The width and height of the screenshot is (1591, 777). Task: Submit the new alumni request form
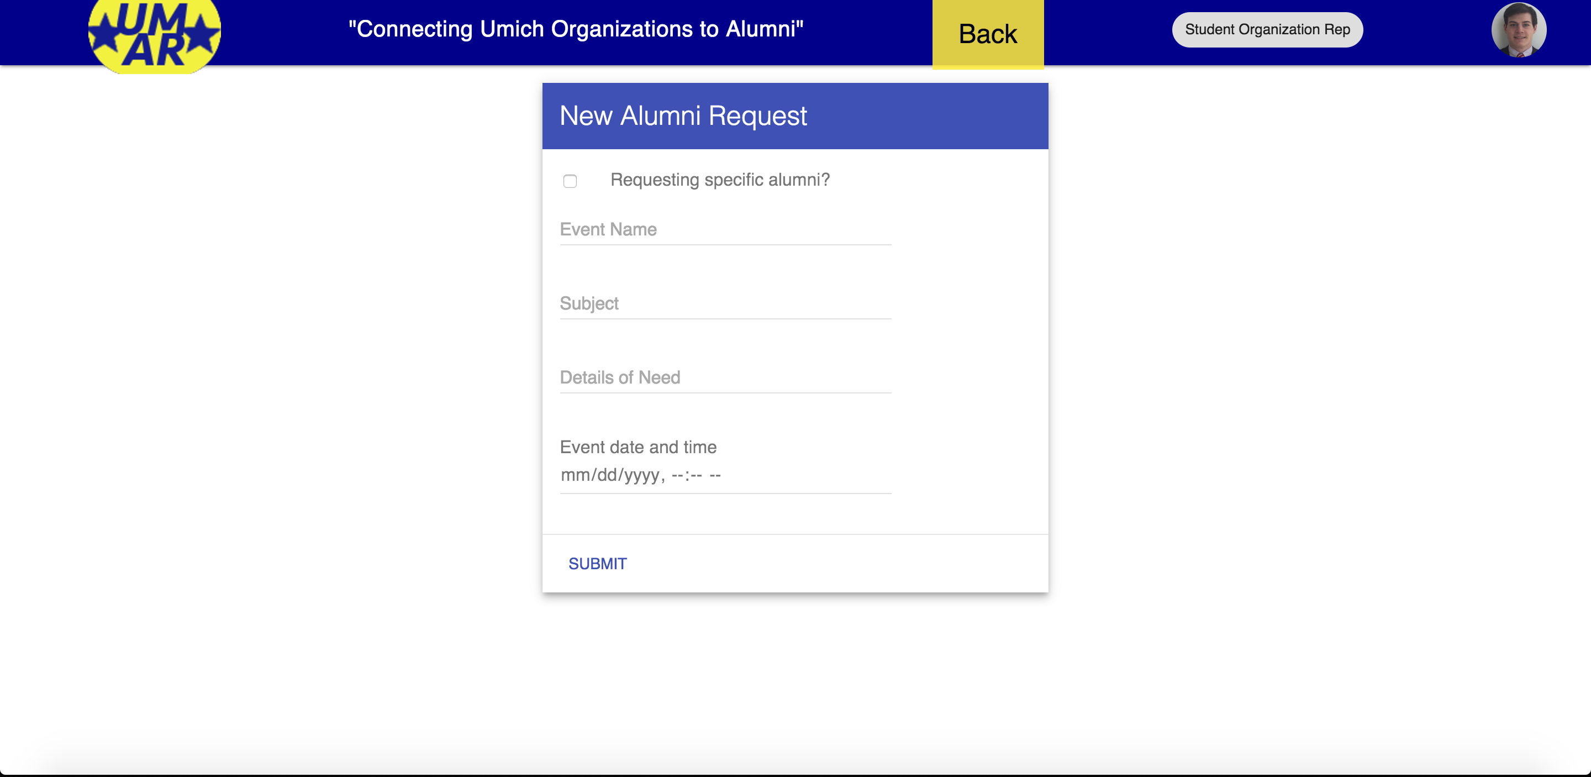click(597, 563)
